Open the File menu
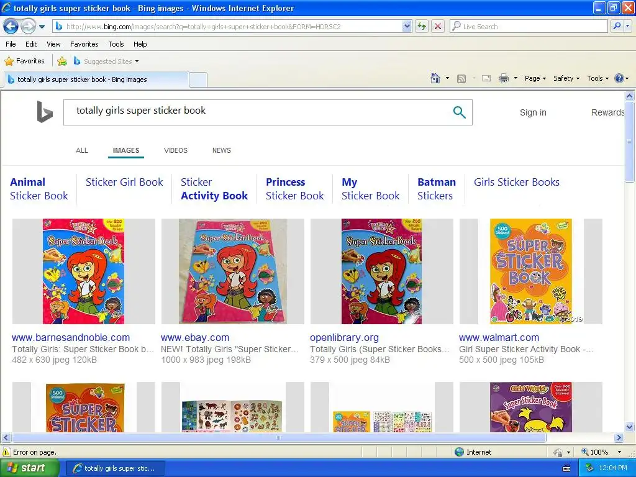Viewport: 636px width, 477px height. tap(11, 44)
